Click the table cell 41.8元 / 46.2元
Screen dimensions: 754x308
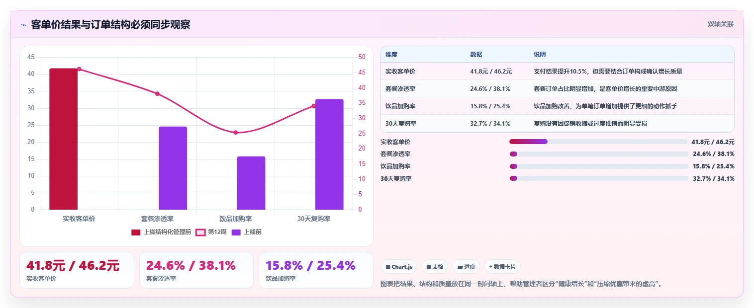491,72
